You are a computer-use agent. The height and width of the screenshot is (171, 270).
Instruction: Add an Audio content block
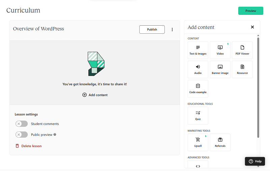tap(198, 69)
